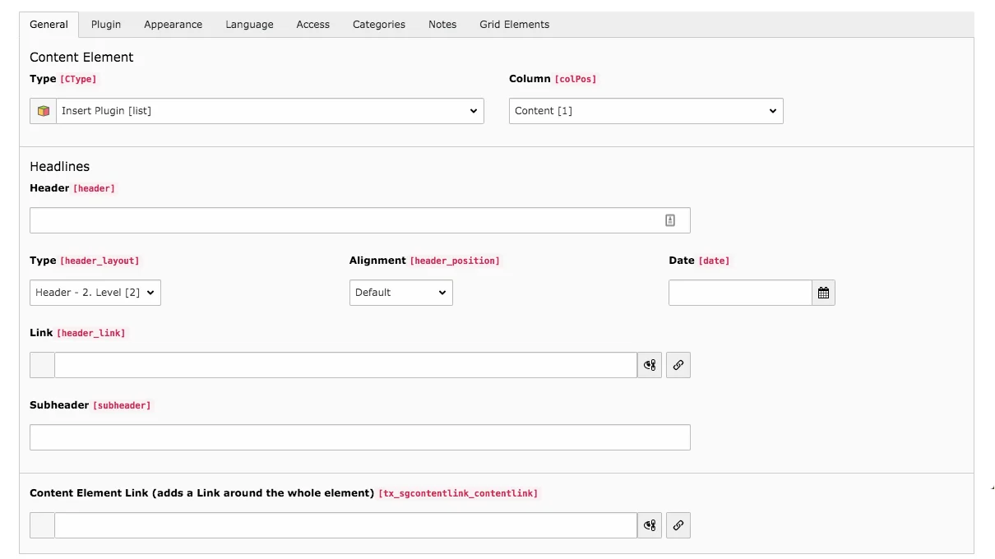This screenshot has height=559, width=995.
Task: Click into the Subheader input field
Action: [360, 437]
